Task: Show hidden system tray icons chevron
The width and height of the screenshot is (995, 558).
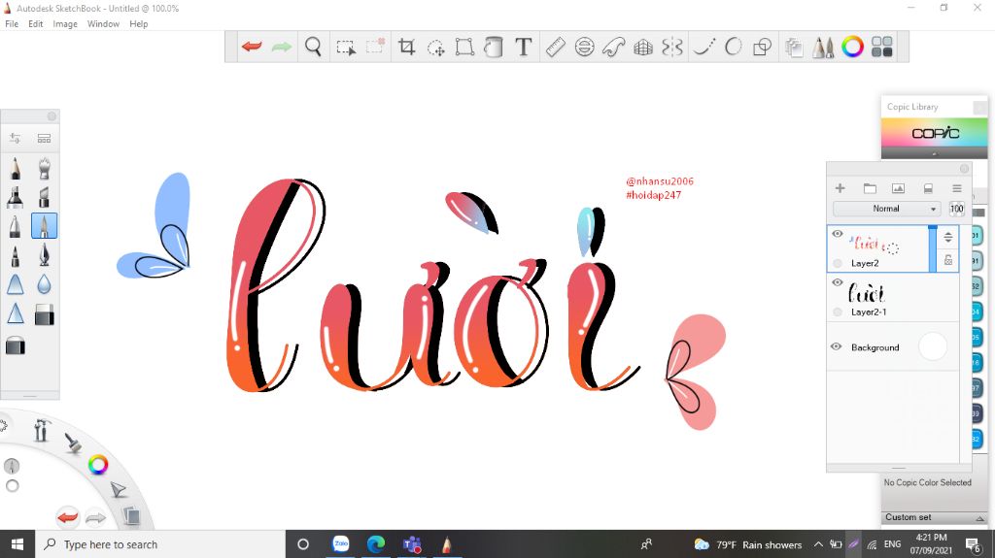Action: coord(818,544)
